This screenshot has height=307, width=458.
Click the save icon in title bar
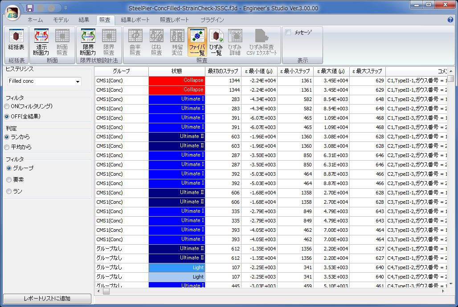30,8
